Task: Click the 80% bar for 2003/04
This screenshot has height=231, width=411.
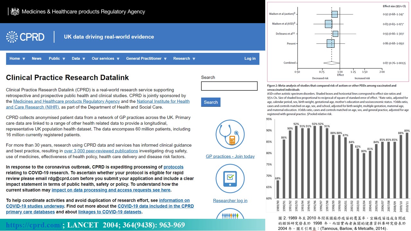Action: tap(363, 176)
